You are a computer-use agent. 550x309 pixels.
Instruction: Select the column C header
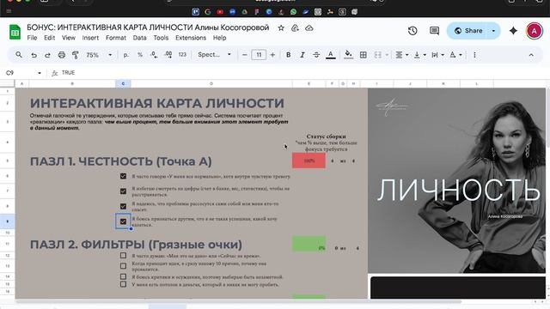(x=123, y=84)
